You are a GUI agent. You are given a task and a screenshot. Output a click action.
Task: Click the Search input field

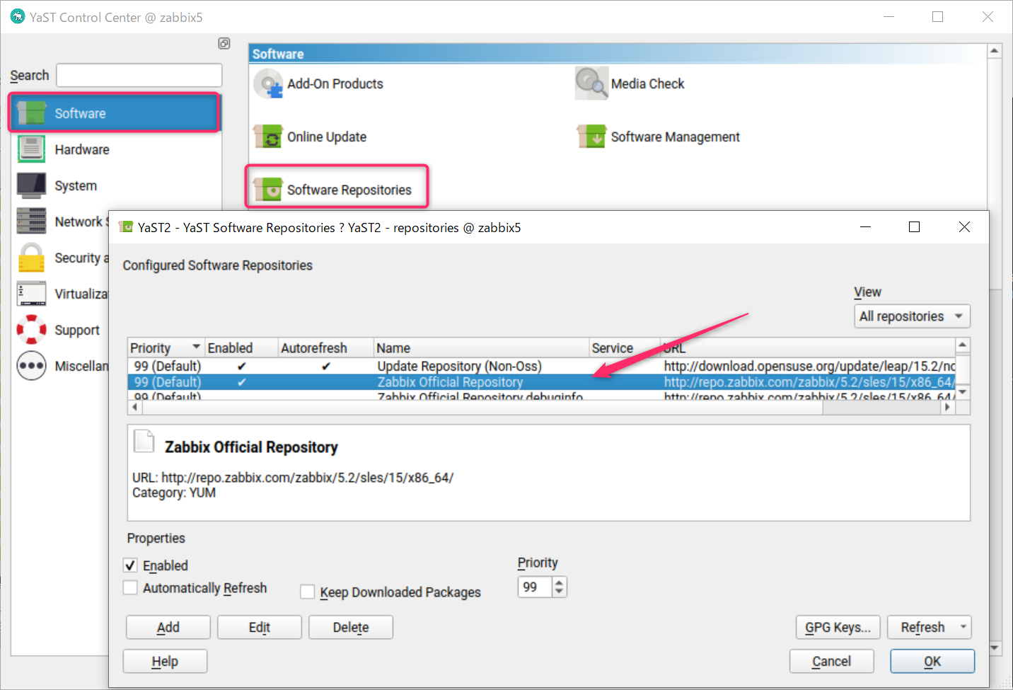(139, 75)
